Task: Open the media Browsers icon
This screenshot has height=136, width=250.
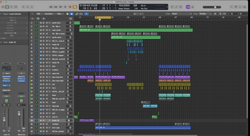Action: [244, 7]
